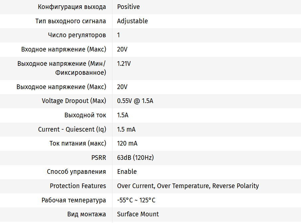Click the "Adjustable" output type value

pyautogui.click(x=132, y=21)
